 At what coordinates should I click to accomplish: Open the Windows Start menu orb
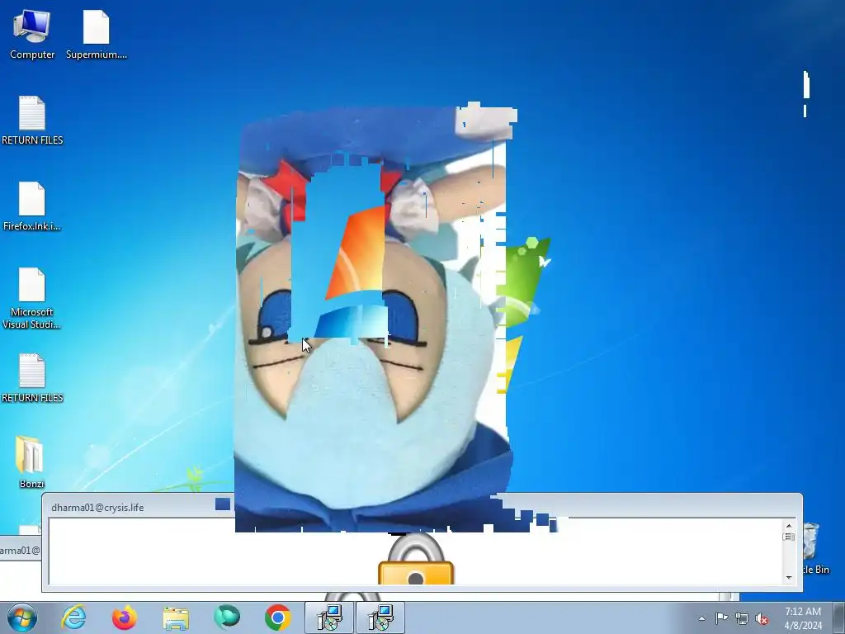coord(22,617)
